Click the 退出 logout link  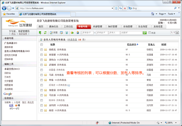pos(13,34)
